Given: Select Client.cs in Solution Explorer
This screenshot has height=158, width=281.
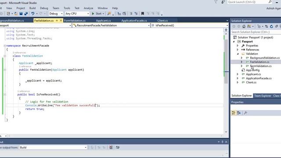Looking at the screenshot, I should pyautogui.click(x=251, y=83).
